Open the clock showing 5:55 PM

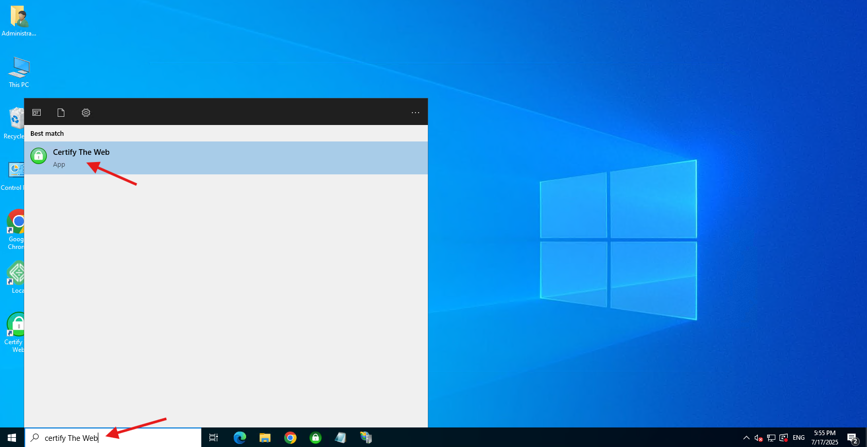pos(825,438)
